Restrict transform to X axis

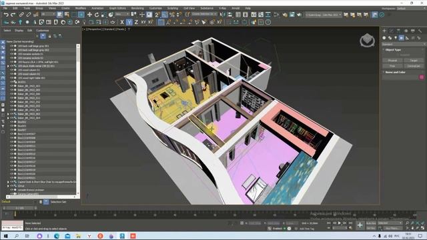coord(122,22)
